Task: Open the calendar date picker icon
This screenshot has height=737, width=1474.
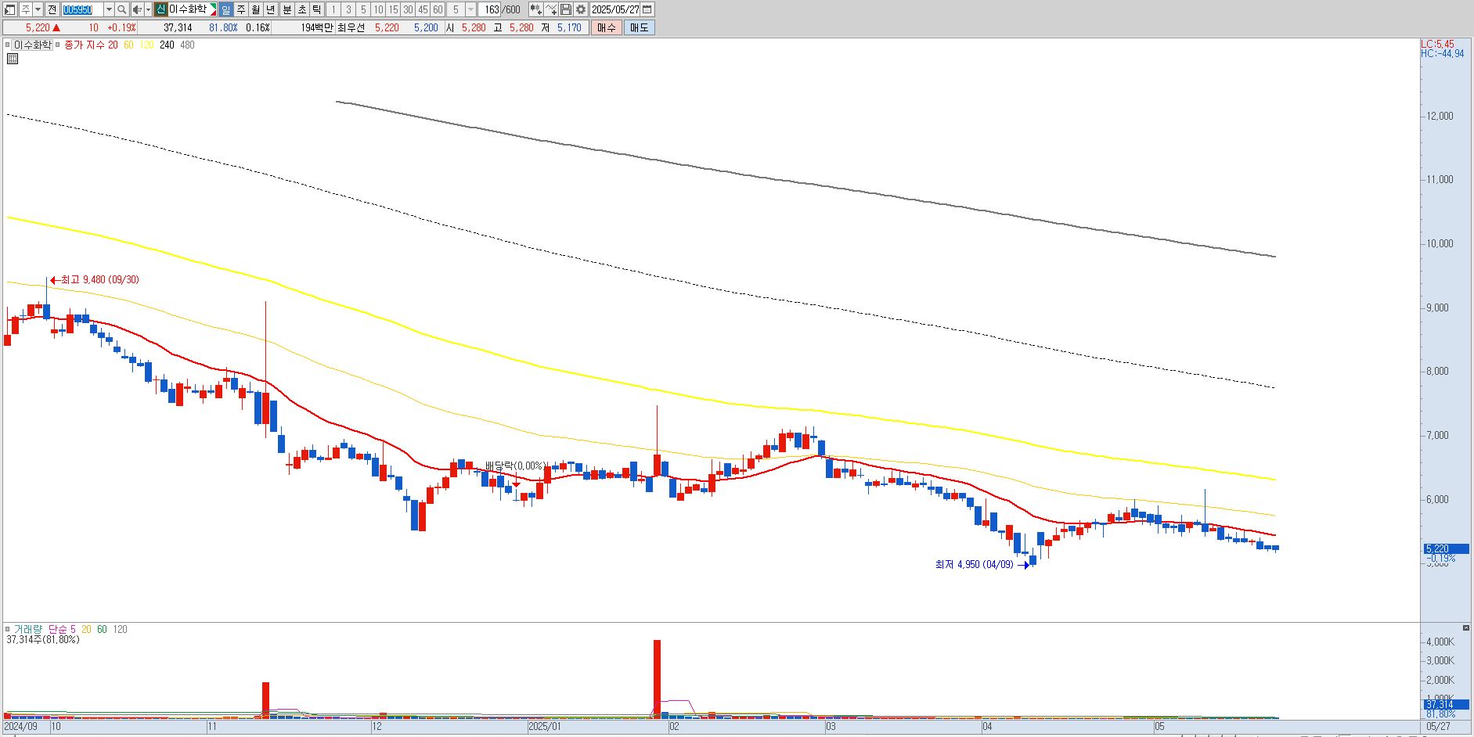Action: pyautogui.click(x=647, y=9)
